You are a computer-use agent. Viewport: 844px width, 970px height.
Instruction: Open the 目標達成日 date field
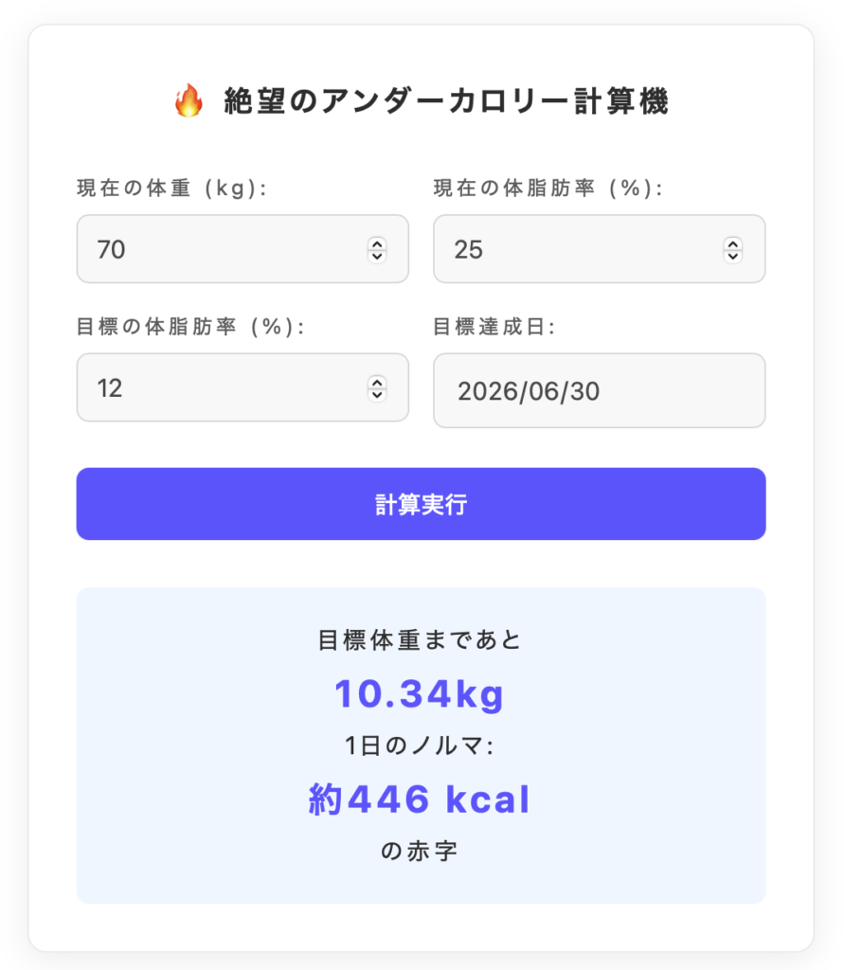(x=599, y=391)
